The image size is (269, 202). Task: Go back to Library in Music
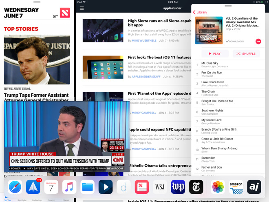[200, 12]
